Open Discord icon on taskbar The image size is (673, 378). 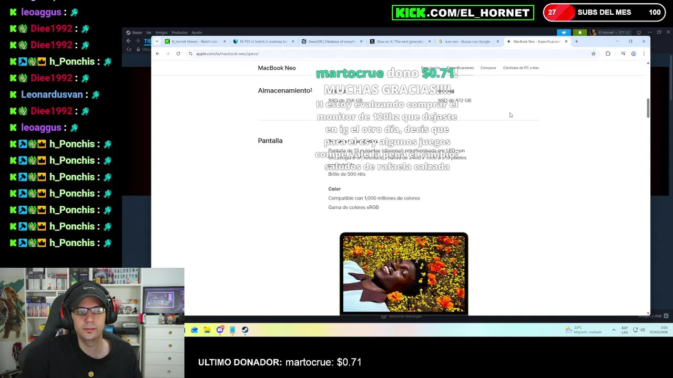[x=220, y=330]
